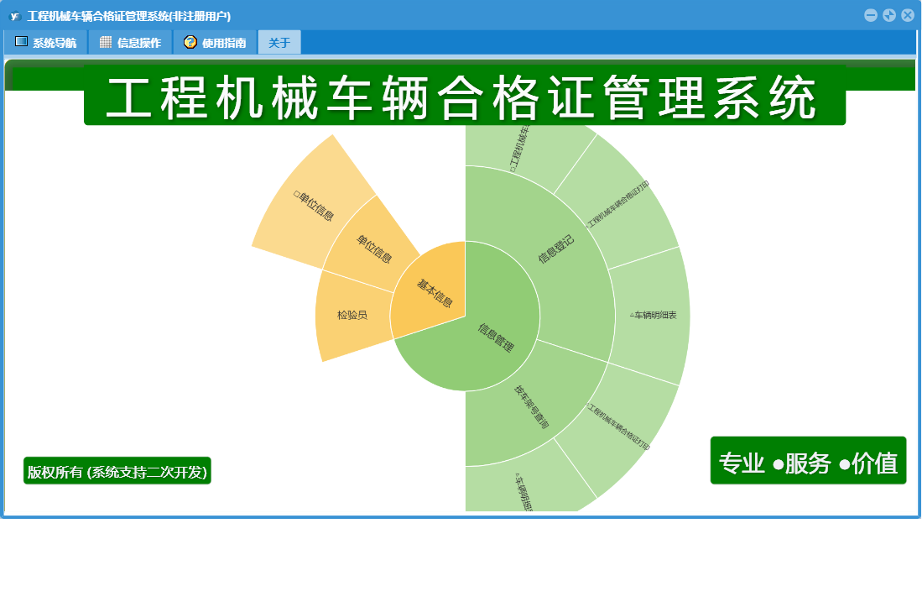Image resolution: width=922 pixels, height=607 pixels.
Task: Open the 系统导航 menu tab
Action: (x=46, y=42)
